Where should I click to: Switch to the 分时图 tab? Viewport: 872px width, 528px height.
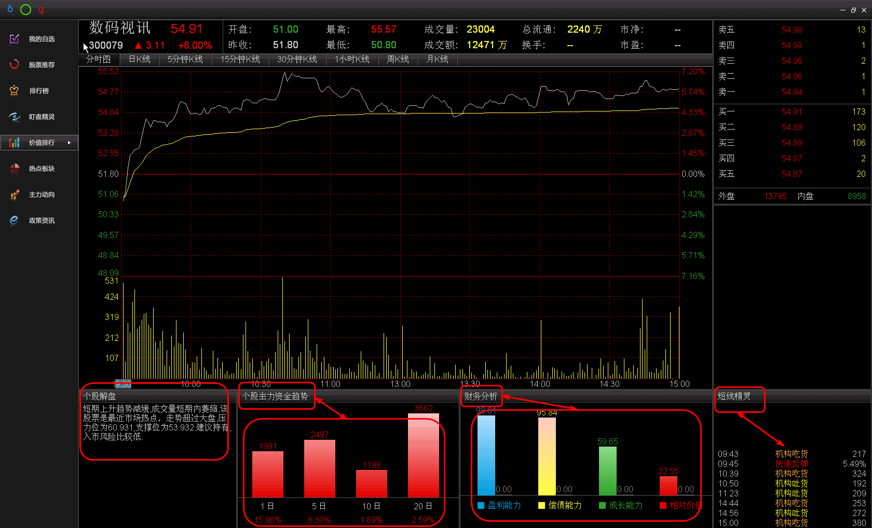pos(99,59)
